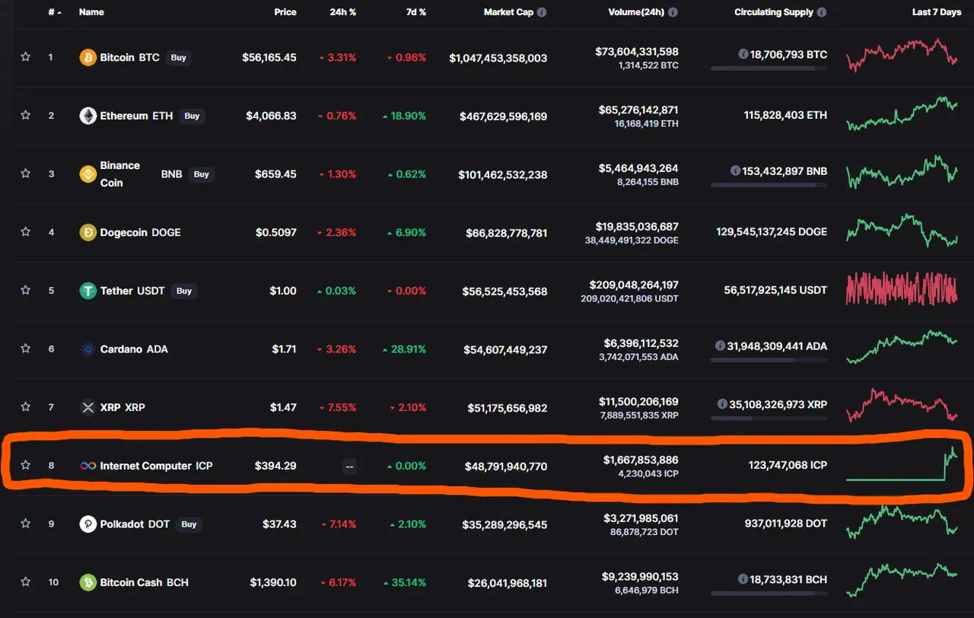Sort by the 7d % column header
The image size is (974, 618).
[415, 12]
